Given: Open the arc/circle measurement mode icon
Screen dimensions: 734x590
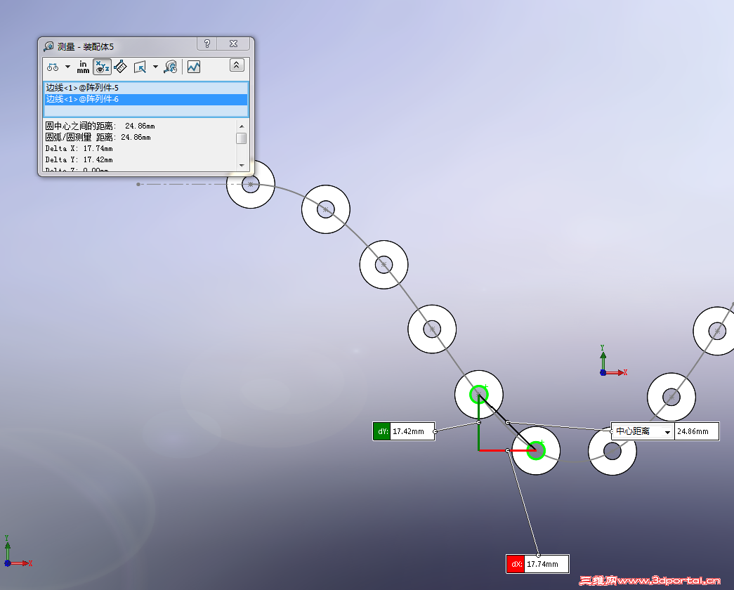Looking at the screenshot, I should tap(53, 67).
